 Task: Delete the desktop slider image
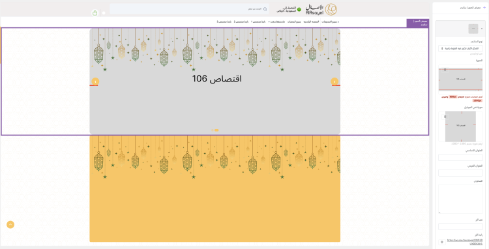(445, 70)
